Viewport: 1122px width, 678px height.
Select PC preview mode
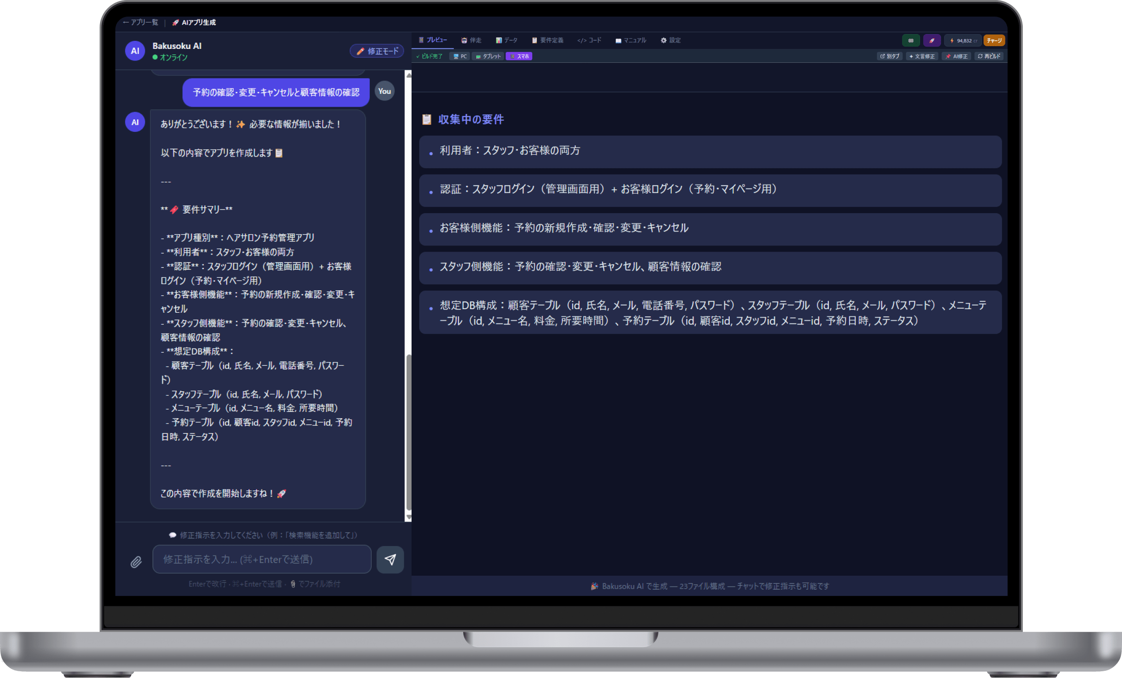tap(460, 56)
